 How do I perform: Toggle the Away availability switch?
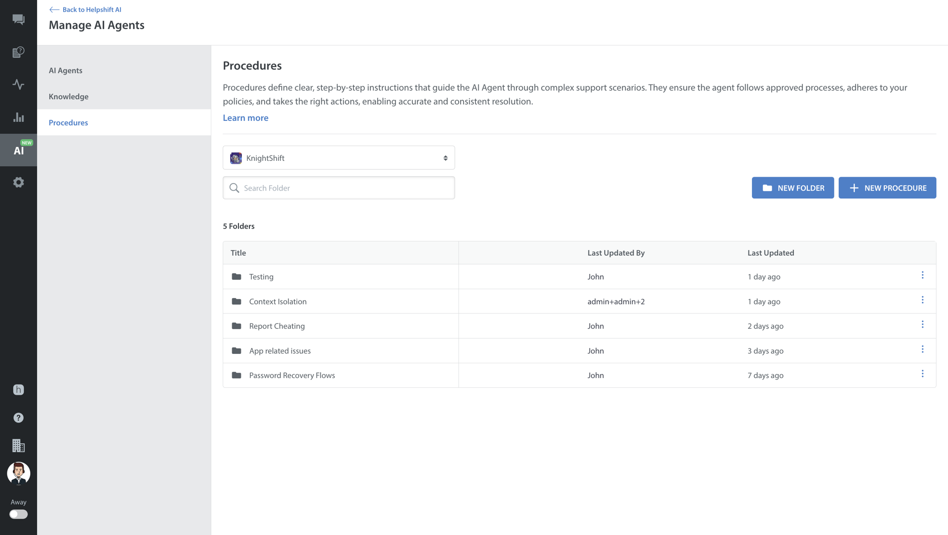tap(18, 514)
